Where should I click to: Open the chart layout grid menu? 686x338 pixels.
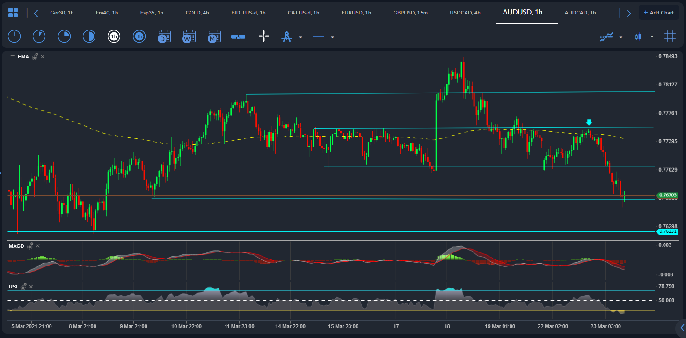[13, 13]
